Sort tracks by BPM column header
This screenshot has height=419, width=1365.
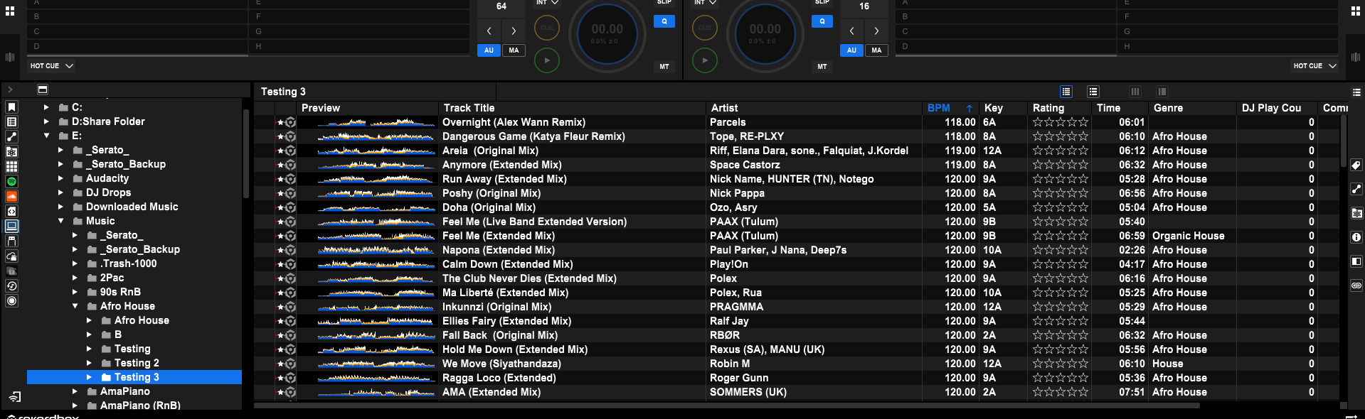click(x=950, y=108)
